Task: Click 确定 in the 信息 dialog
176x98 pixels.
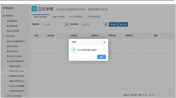Action: (101, 57)
